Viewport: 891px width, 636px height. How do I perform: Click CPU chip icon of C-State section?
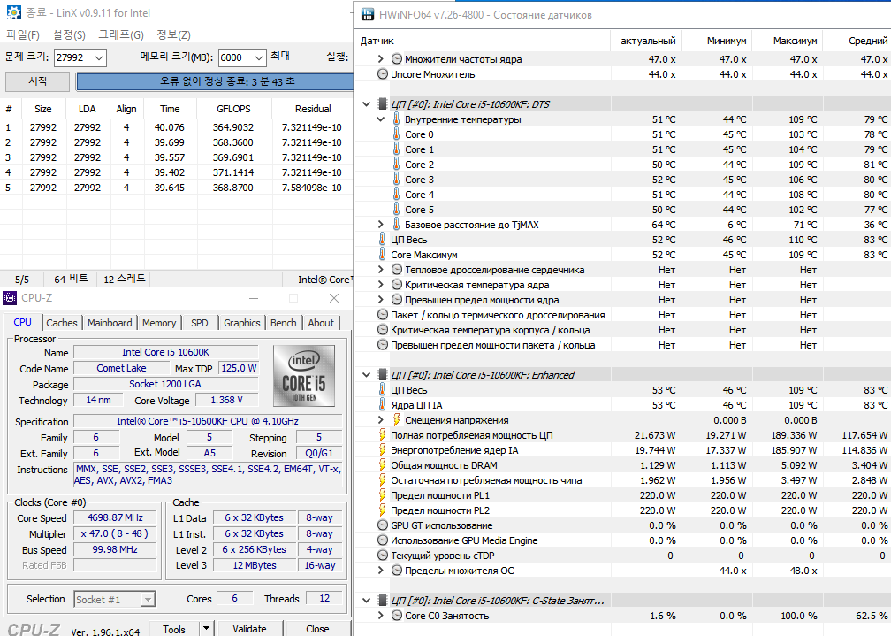[382, 600]
